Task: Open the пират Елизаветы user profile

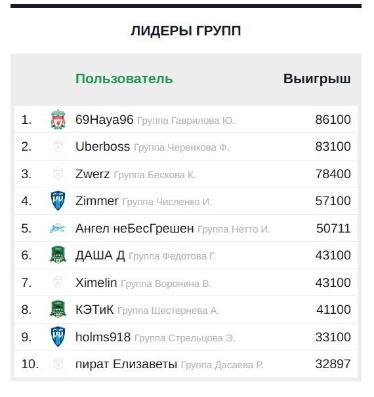Action: tap(126, 364)
